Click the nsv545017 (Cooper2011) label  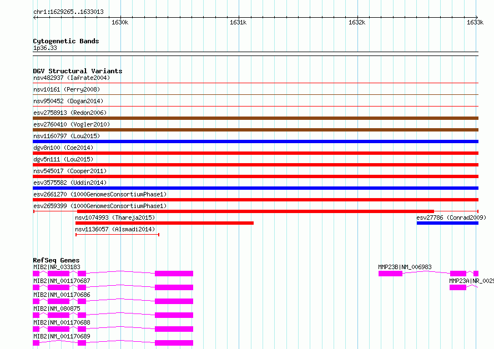pos(70,171)
